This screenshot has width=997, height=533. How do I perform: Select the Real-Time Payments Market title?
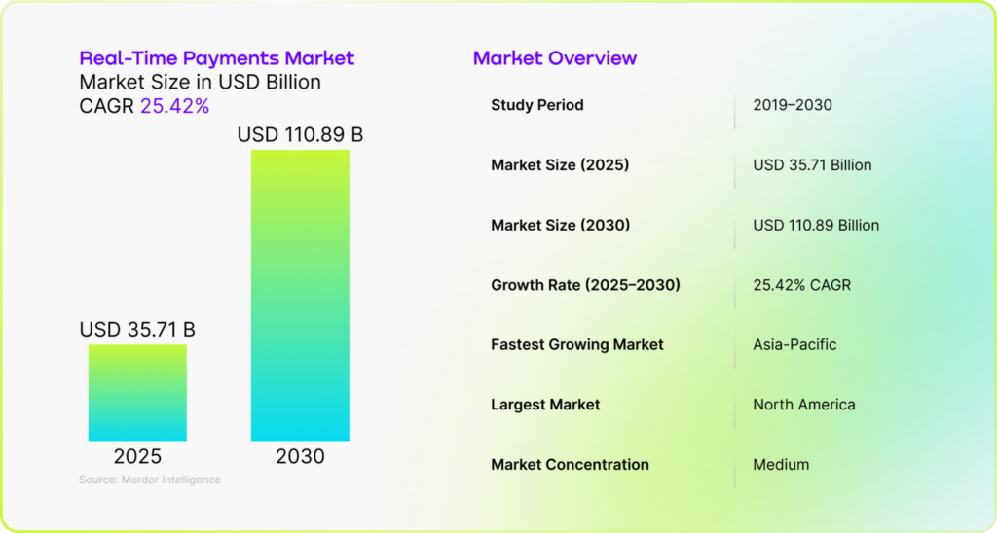[x=216, y=58]
